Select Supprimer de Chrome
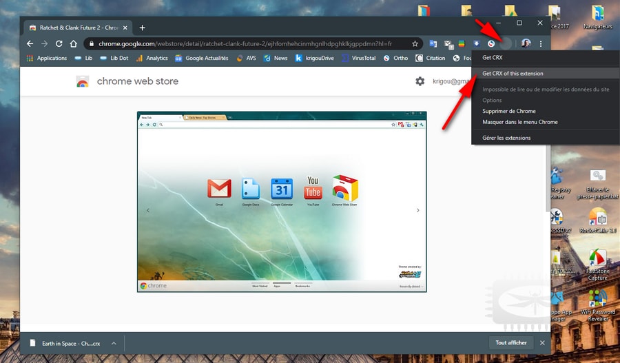 coord(546,111)
